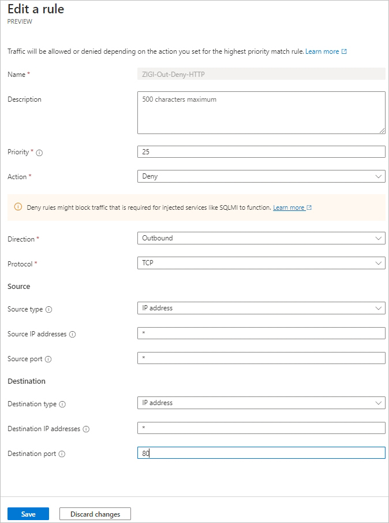389x523 pixels.
Task: Expand the Direction dropdown
Action: coord(261,238)
